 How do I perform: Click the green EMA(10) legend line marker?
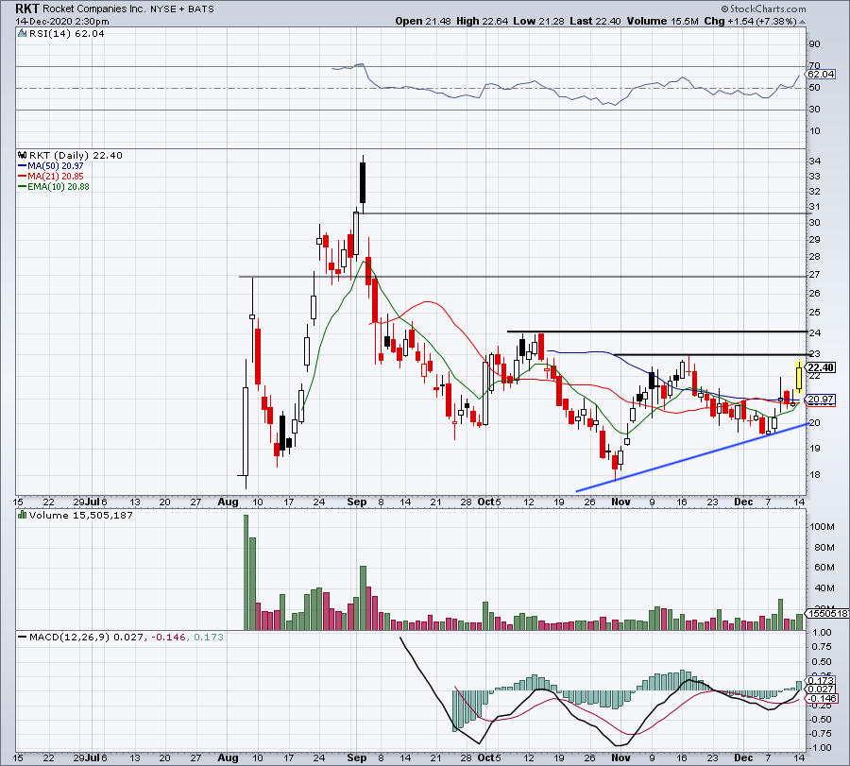pyautogui.click(x=23, y=186)
